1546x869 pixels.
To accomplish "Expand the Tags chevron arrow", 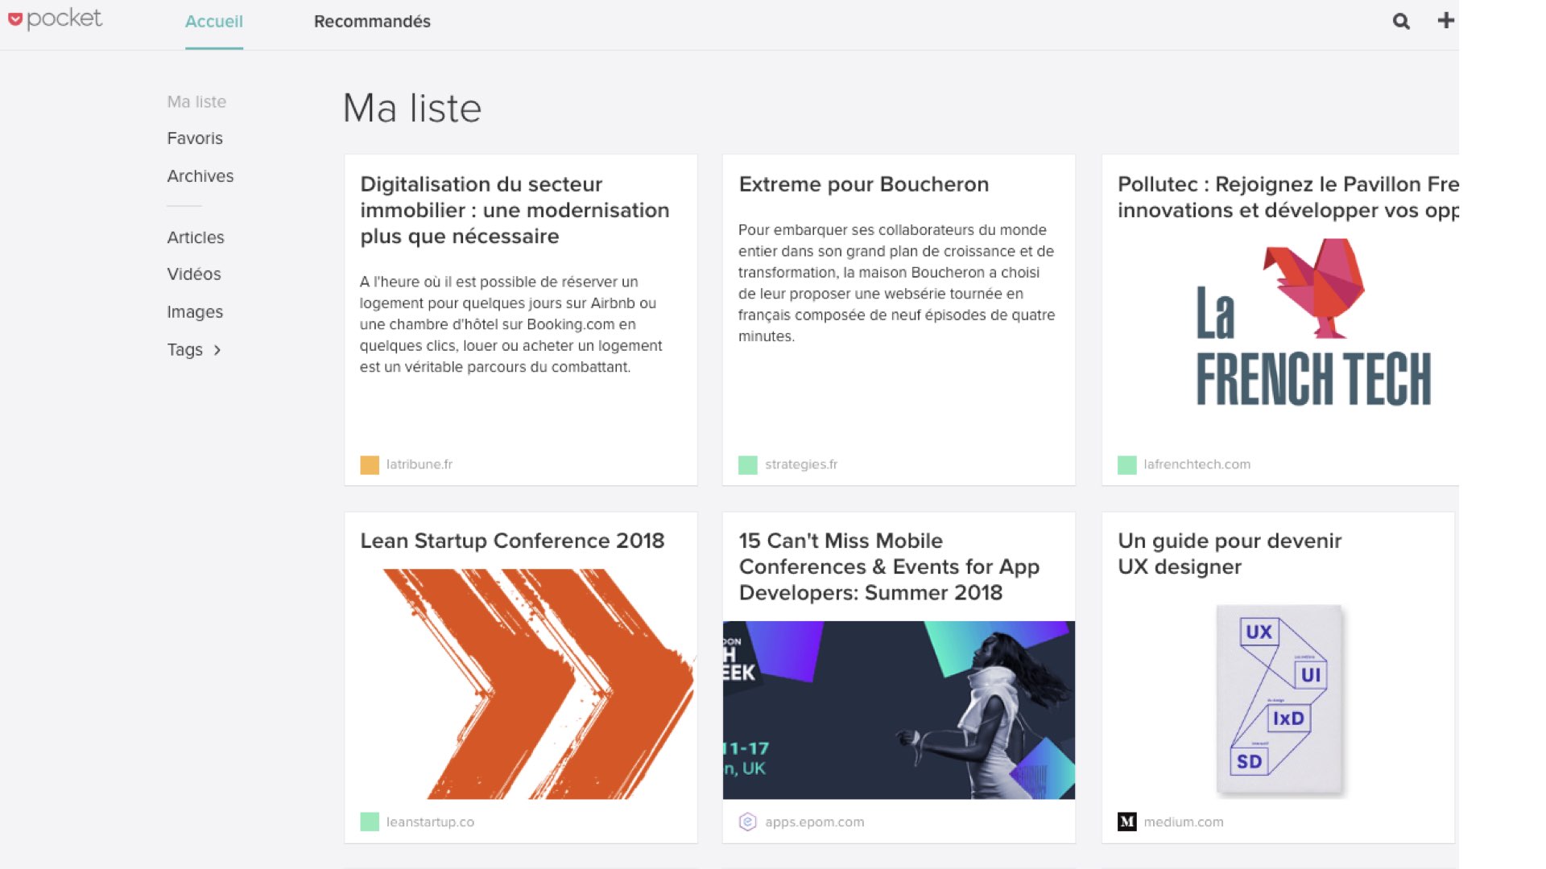I will pyautogui.click(x=217, y=350).
